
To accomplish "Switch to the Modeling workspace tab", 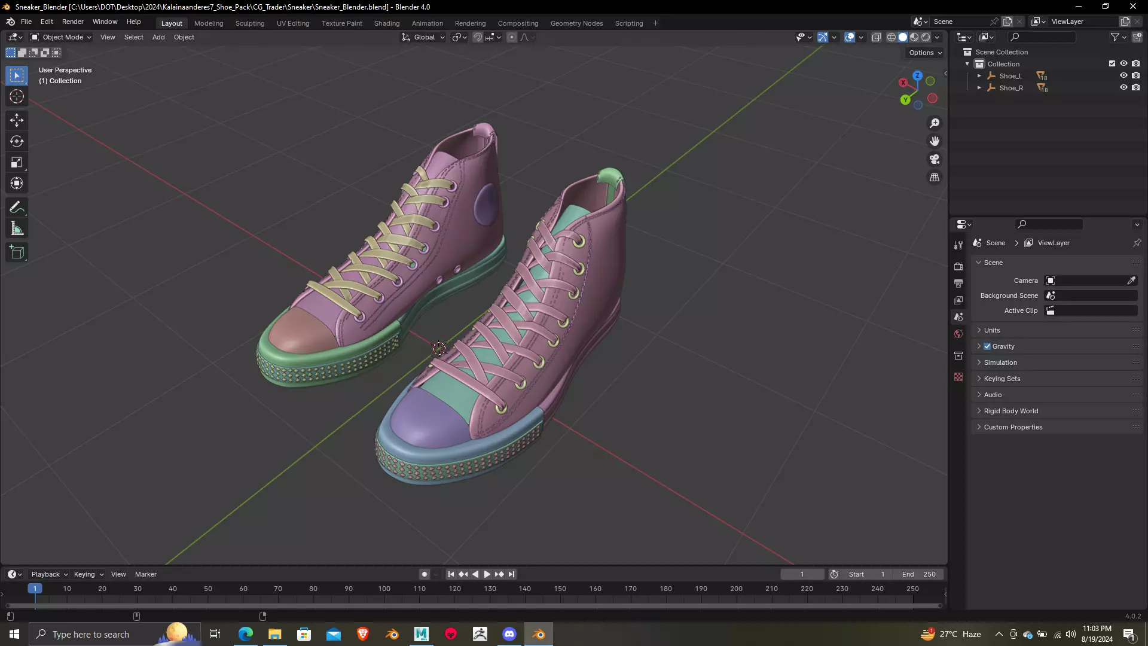I will coord(209,23).
